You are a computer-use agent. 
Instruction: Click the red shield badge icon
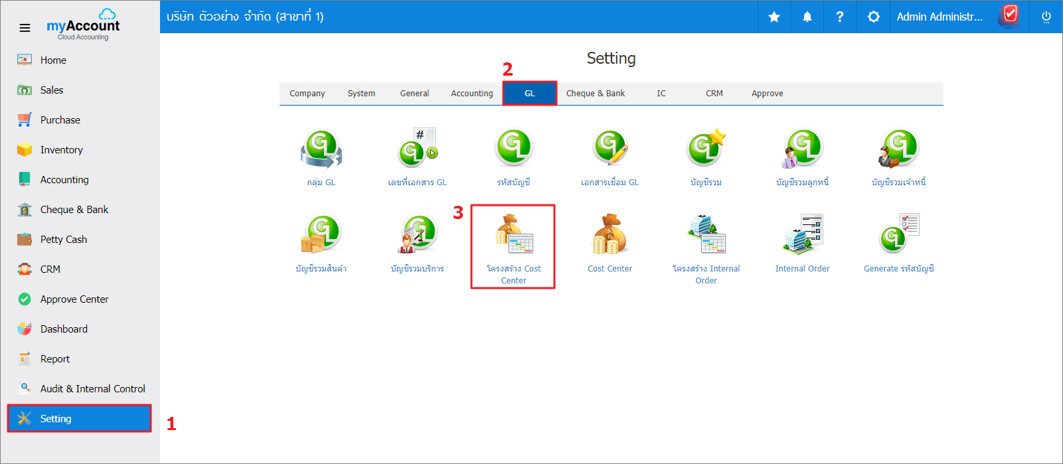(1010, 15)
